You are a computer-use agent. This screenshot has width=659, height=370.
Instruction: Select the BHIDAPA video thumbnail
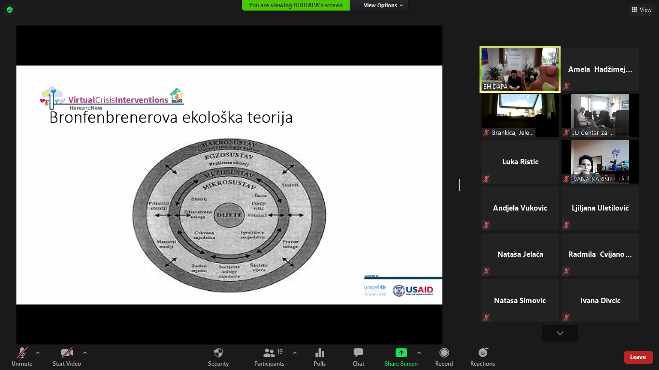520,69
